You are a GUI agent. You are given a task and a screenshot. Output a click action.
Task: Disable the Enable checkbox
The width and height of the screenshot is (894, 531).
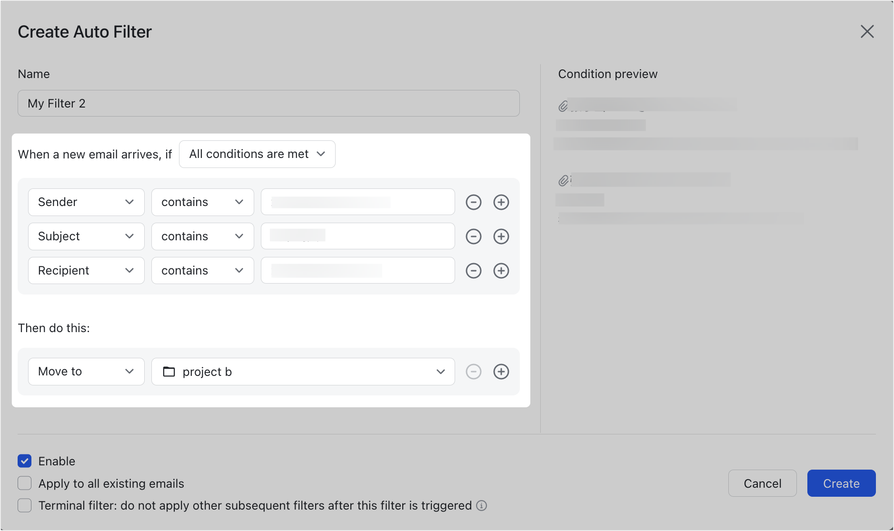pos(24,461)
